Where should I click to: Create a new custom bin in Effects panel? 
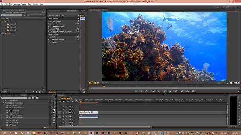(45, 127)
